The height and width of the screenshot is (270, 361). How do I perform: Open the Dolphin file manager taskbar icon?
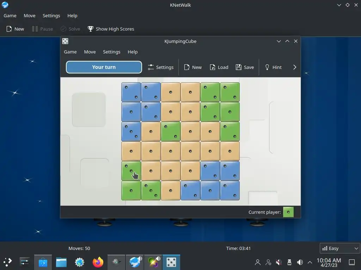tap(61, 262)
